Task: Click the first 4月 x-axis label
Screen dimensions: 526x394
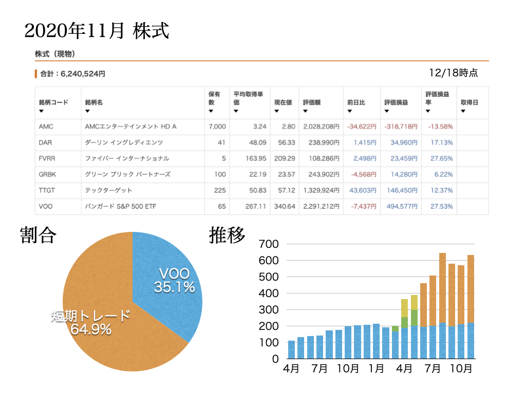Action: 291,368
